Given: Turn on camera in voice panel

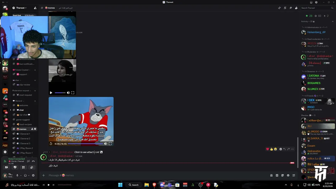Looking at the screenshot, I should [7, 167].
